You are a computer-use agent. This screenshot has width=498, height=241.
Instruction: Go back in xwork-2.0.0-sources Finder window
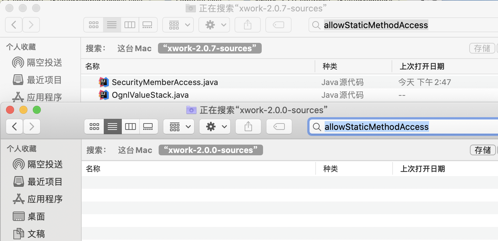point(14,127)
